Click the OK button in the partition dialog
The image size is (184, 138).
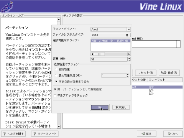point(100,107)
